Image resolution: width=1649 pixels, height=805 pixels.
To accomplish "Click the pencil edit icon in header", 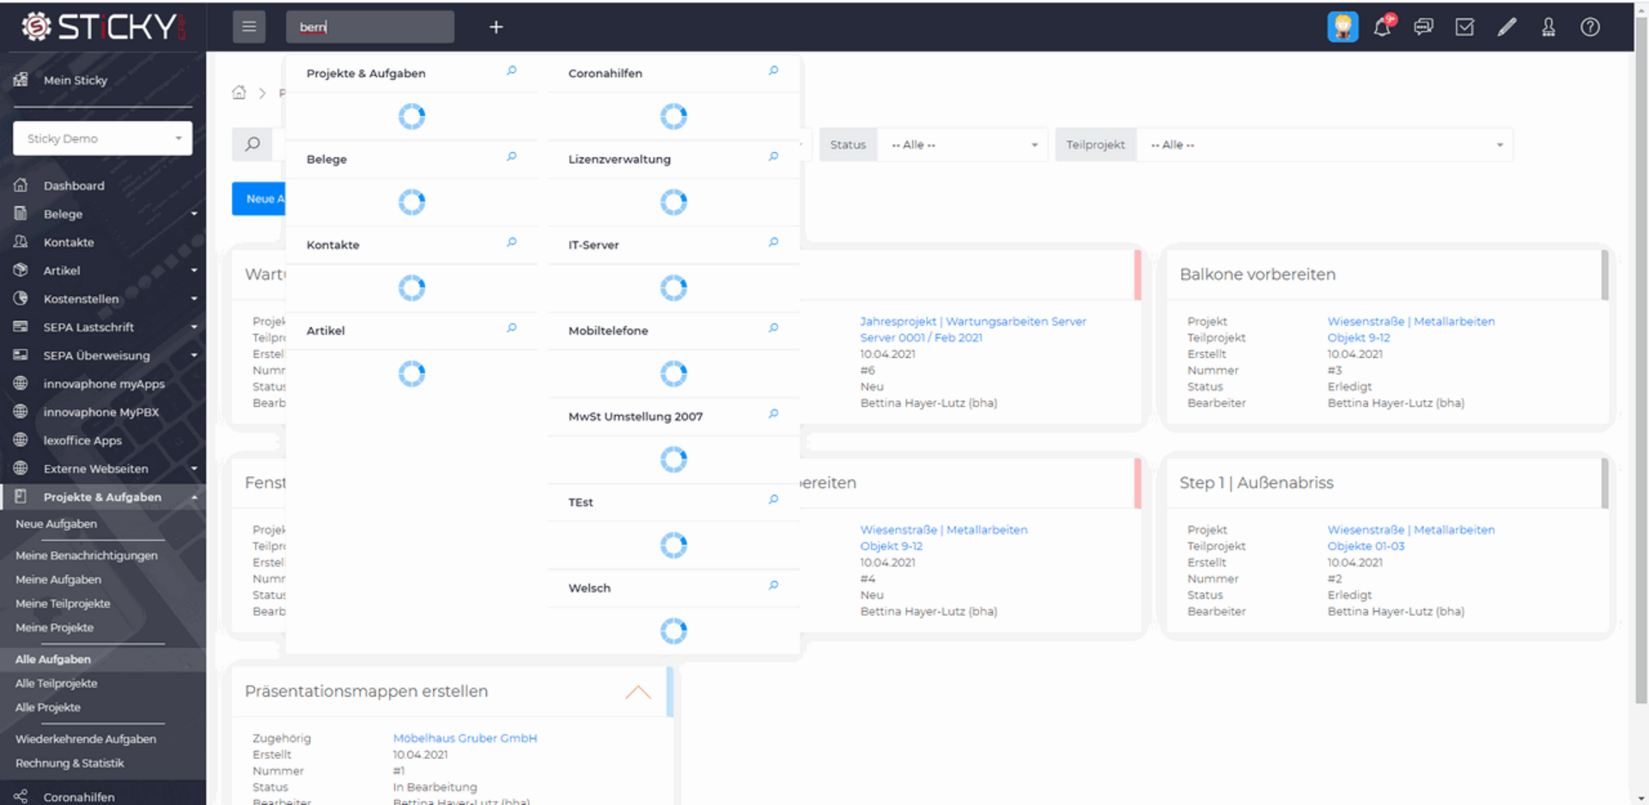I will coord(1506,27).
